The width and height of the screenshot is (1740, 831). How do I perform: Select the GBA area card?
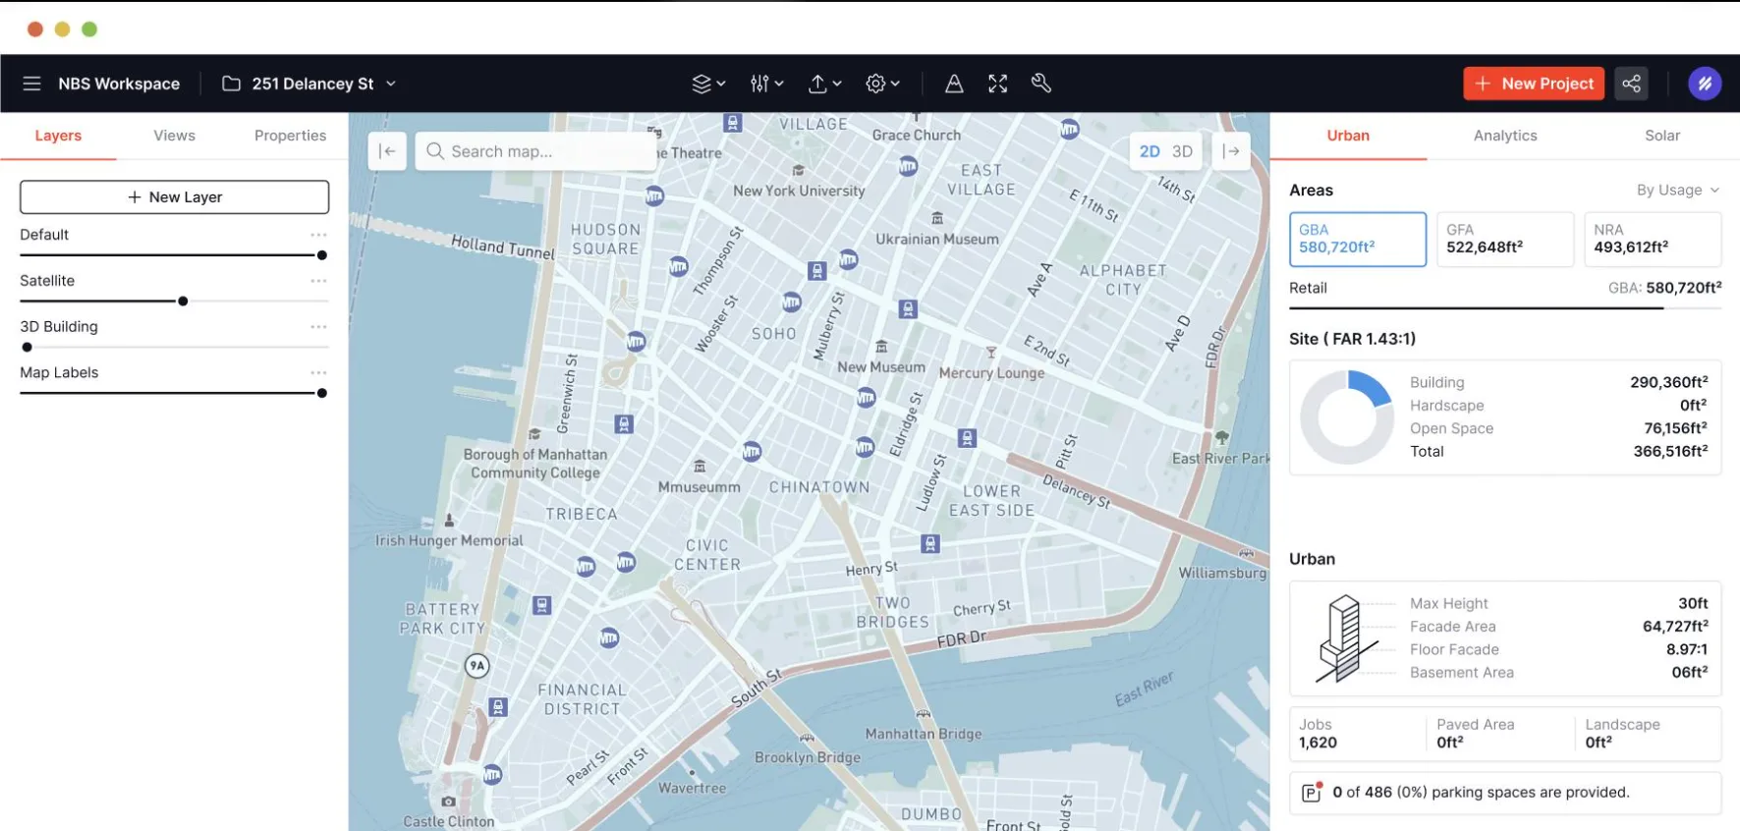point(1358,239)
